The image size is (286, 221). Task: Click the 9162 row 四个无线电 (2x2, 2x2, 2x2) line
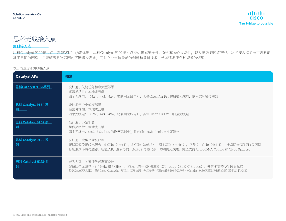pyautogui.click(x=124, y=132)
